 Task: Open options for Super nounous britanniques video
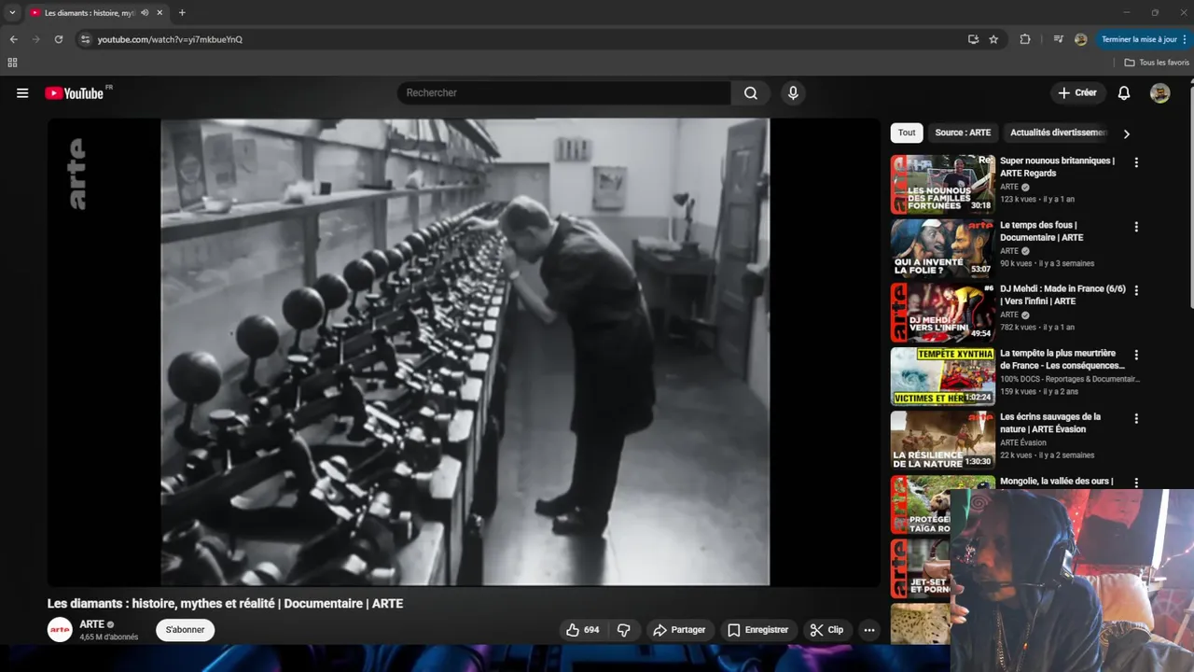1136,162
